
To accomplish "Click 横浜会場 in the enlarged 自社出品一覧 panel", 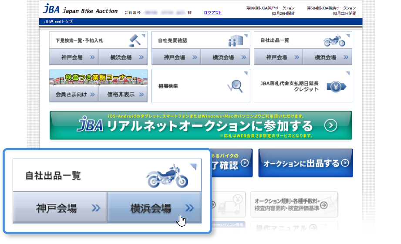I will [155, 208].
